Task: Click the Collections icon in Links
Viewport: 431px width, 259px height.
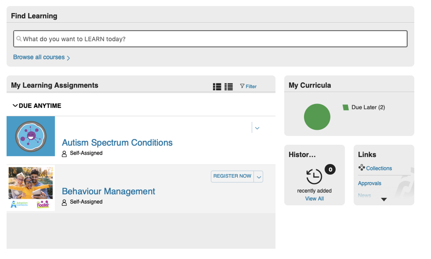Action: tap(361, 168)
